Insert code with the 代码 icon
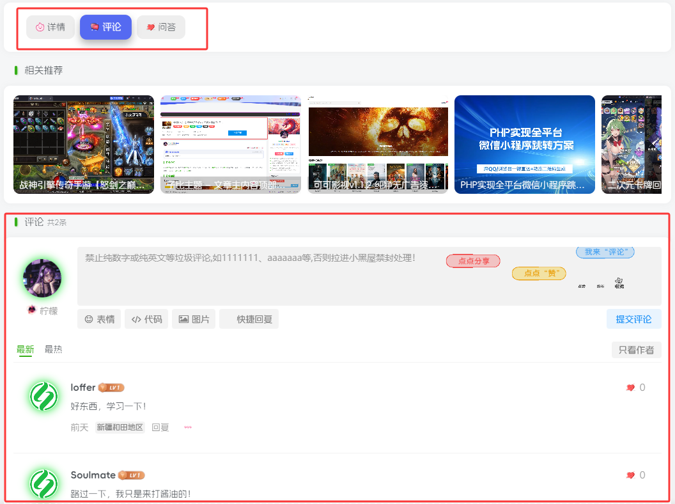 (x=146, y=319)
